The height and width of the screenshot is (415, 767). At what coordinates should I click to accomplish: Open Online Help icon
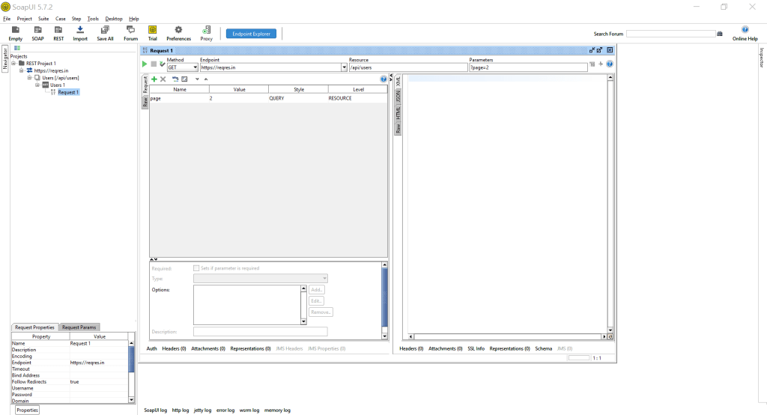coord(745,33)
